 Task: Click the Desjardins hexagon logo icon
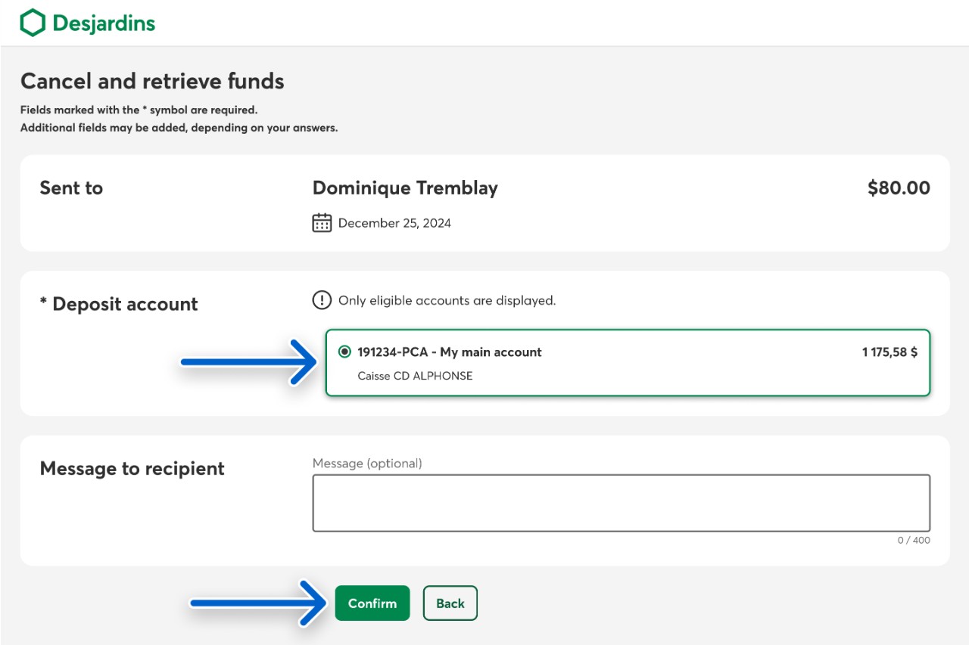[33, 23]
